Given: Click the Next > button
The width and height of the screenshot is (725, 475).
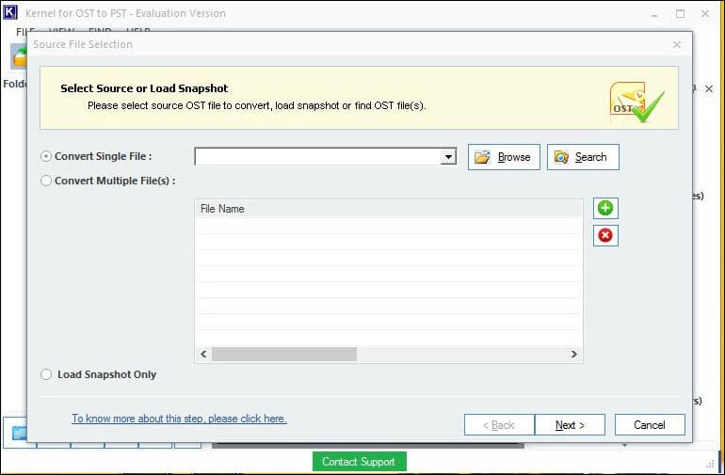Looking at the screenshot, I should 570,424.
